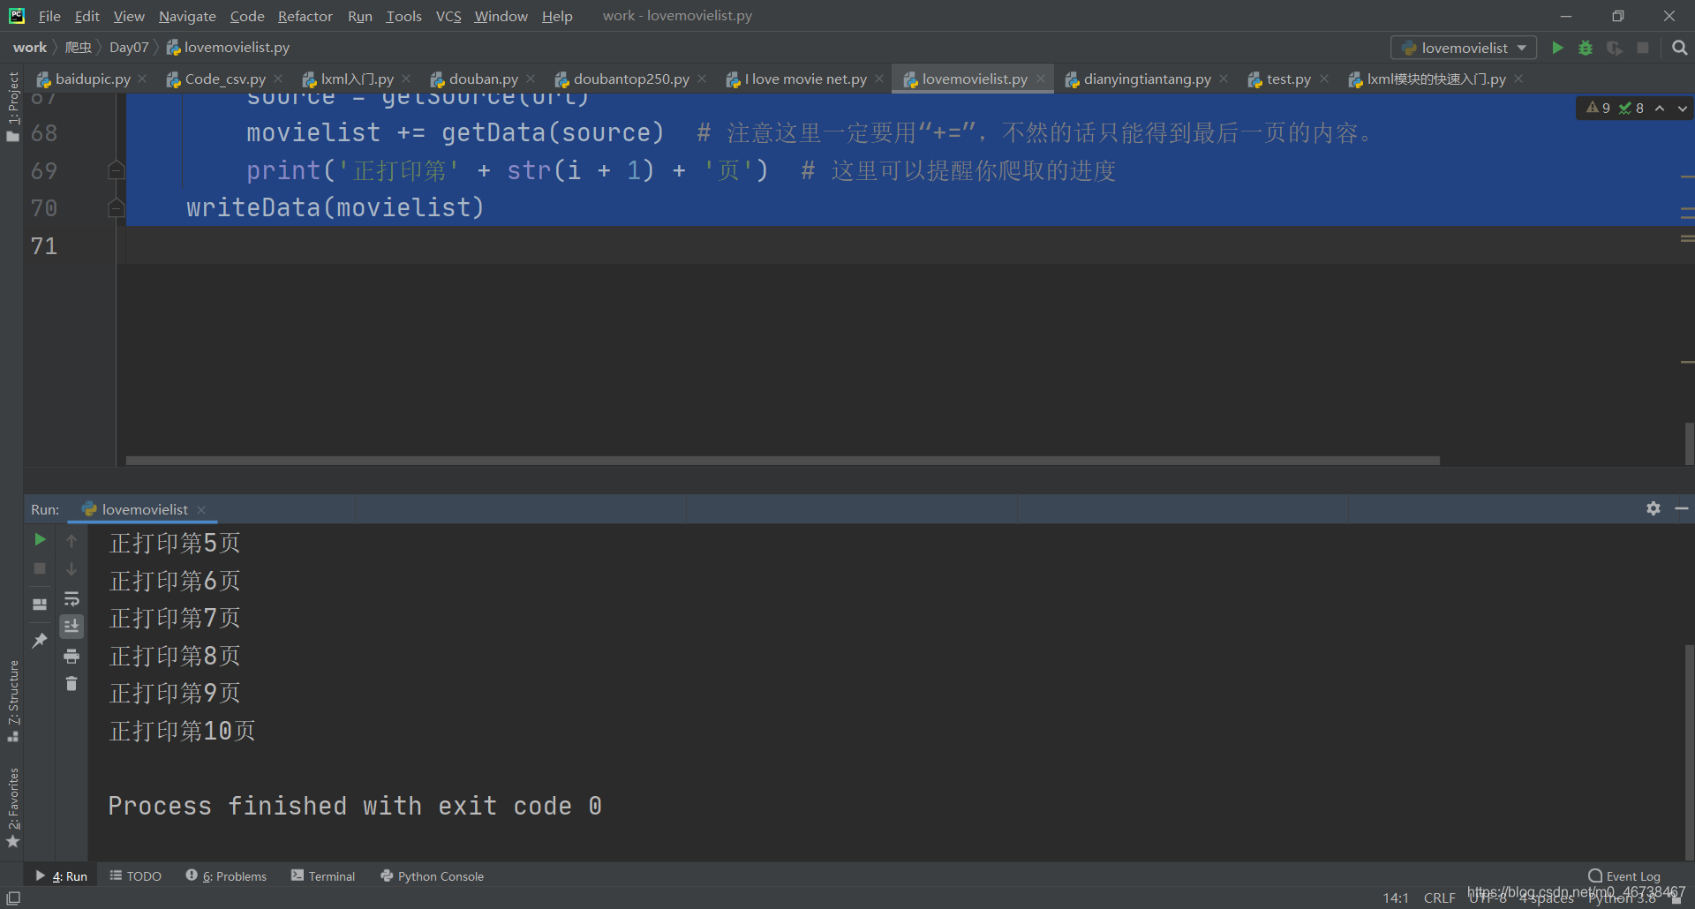Open the Python Console
1695x909 pixels.
(x=432, y=875)
